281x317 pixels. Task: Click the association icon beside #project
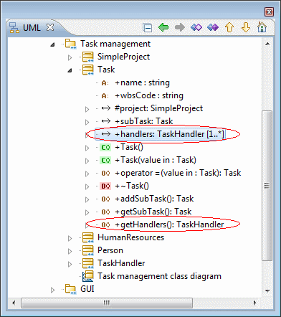(x=106, y=108)
